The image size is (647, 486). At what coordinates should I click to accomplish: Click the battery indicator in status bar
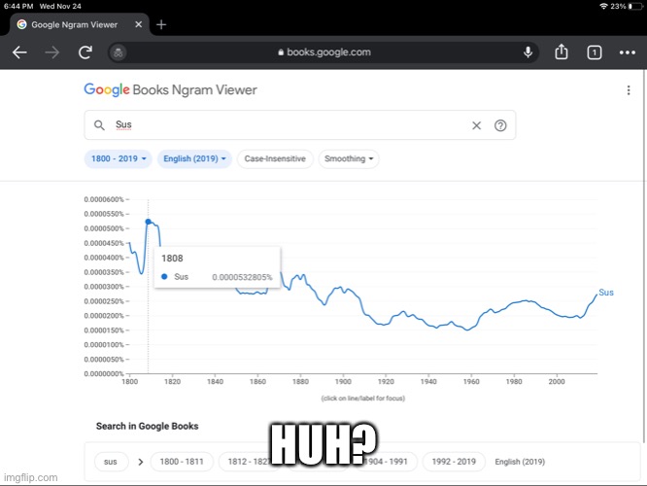tap(635, 6)
